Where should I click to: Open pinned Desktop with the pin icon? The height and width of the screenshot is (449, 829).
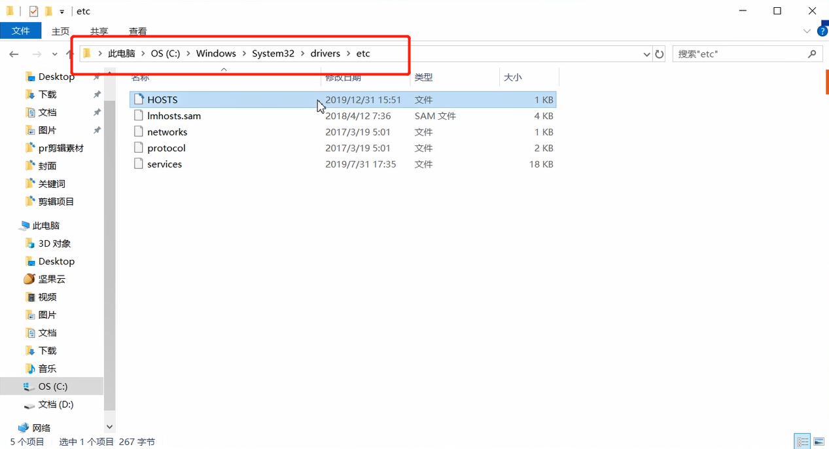pos(97,77)
